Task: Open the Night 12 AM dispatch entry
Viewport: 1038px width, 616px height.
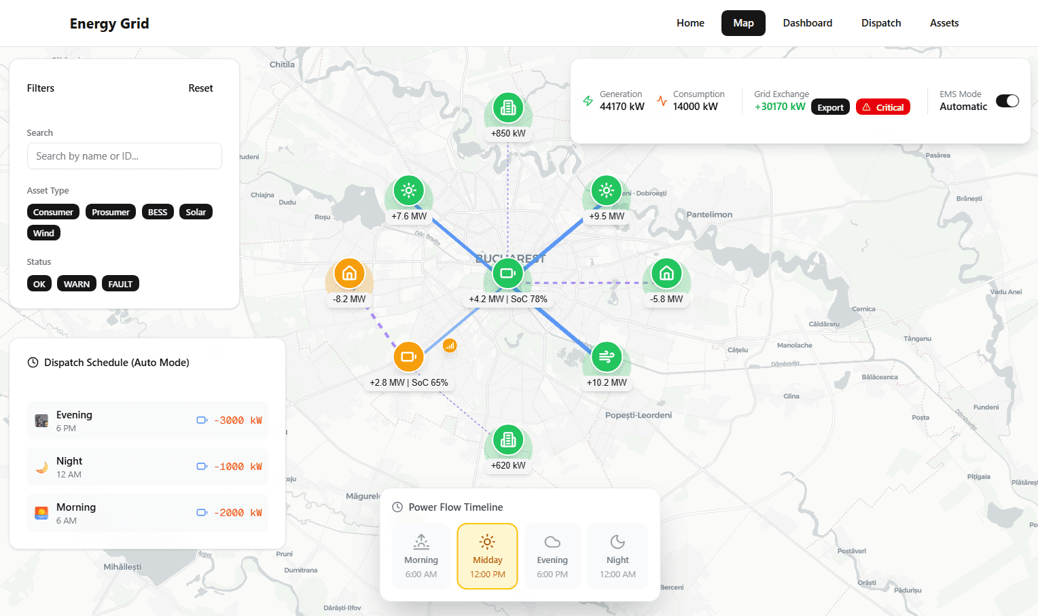Action: [147, 467]
